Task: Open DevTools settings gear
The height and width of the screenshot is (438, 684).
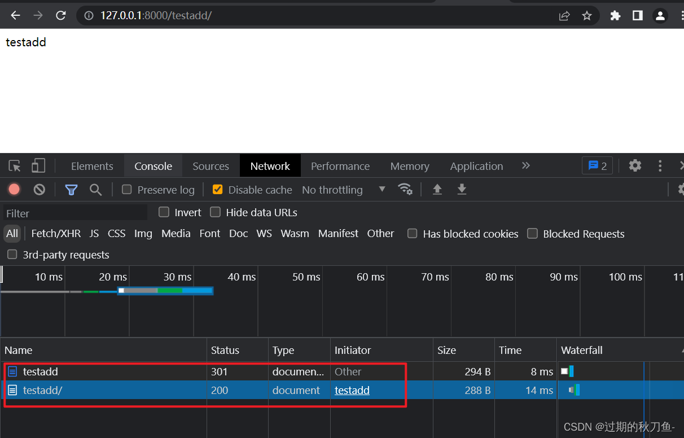Action: pos(635,165)
